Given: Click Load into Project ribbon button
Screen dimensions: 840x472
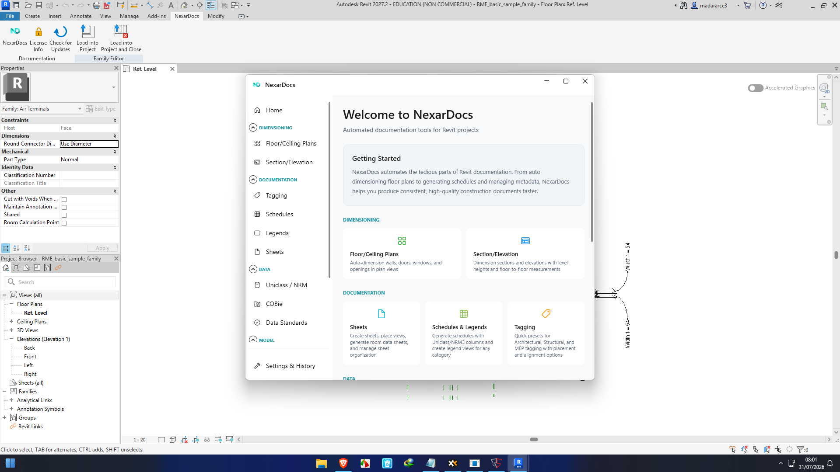Looking at the screenshot, I should pos(87,38).
